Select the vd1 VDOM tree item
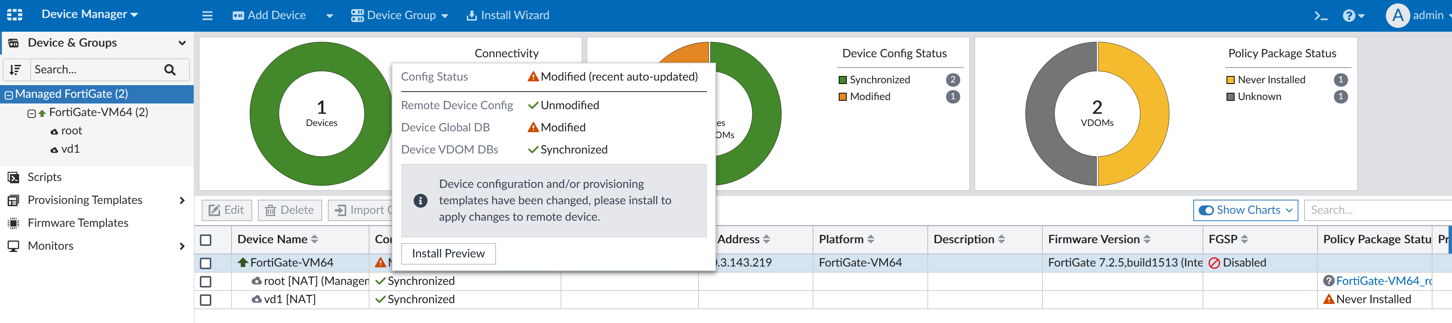Image resolution: width=1452 pixels, height=323 pixels. click(x=70, y=149)
